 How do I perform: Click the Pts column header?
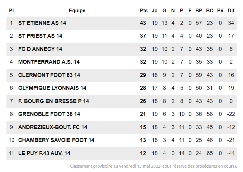click(143, 10)
